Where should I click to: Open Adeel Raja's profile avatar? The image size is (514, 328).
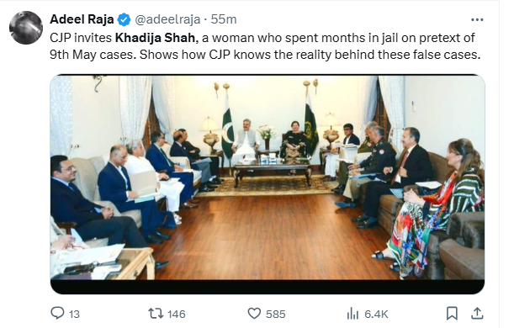coord(26,28)
